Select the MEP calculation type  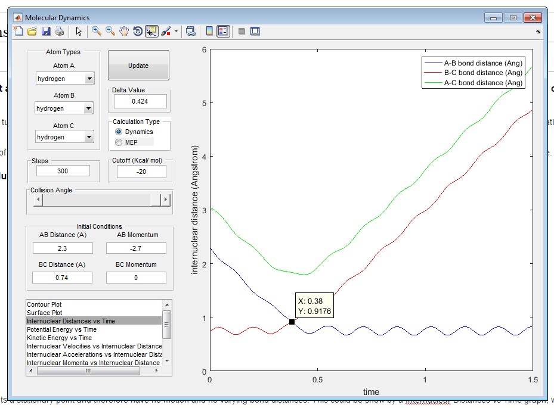119,142
